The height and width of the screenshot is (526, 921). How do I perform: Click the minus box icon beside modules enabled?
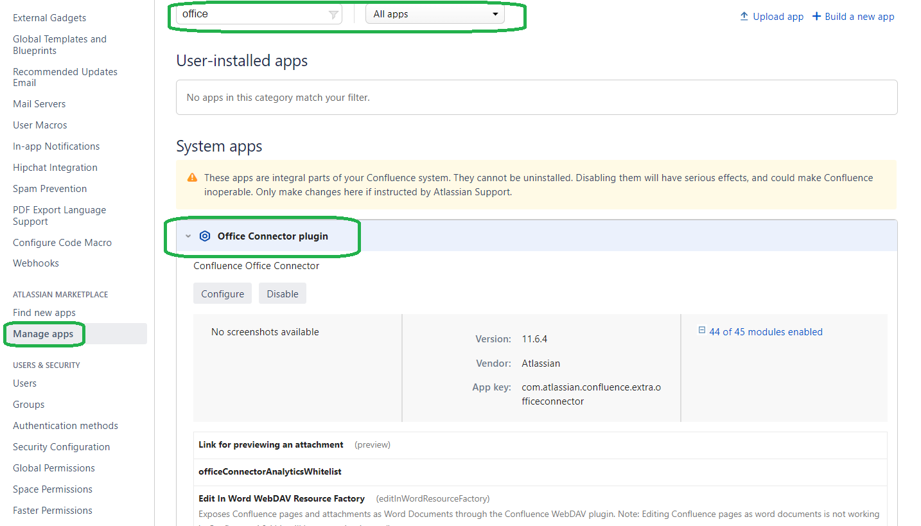tap(701, 331)
